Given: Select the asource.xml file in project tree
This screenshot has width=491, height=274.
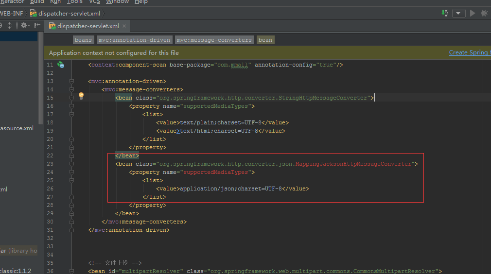Looking at the screenshot, I should 17,128.
